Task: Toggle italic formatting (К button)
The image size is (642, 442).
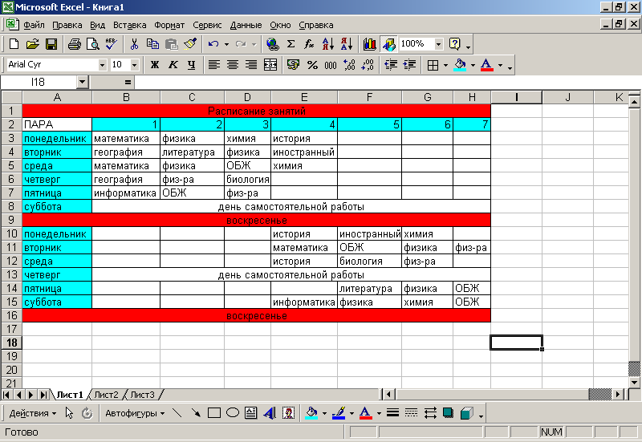Action: click(x=173, y=65)
